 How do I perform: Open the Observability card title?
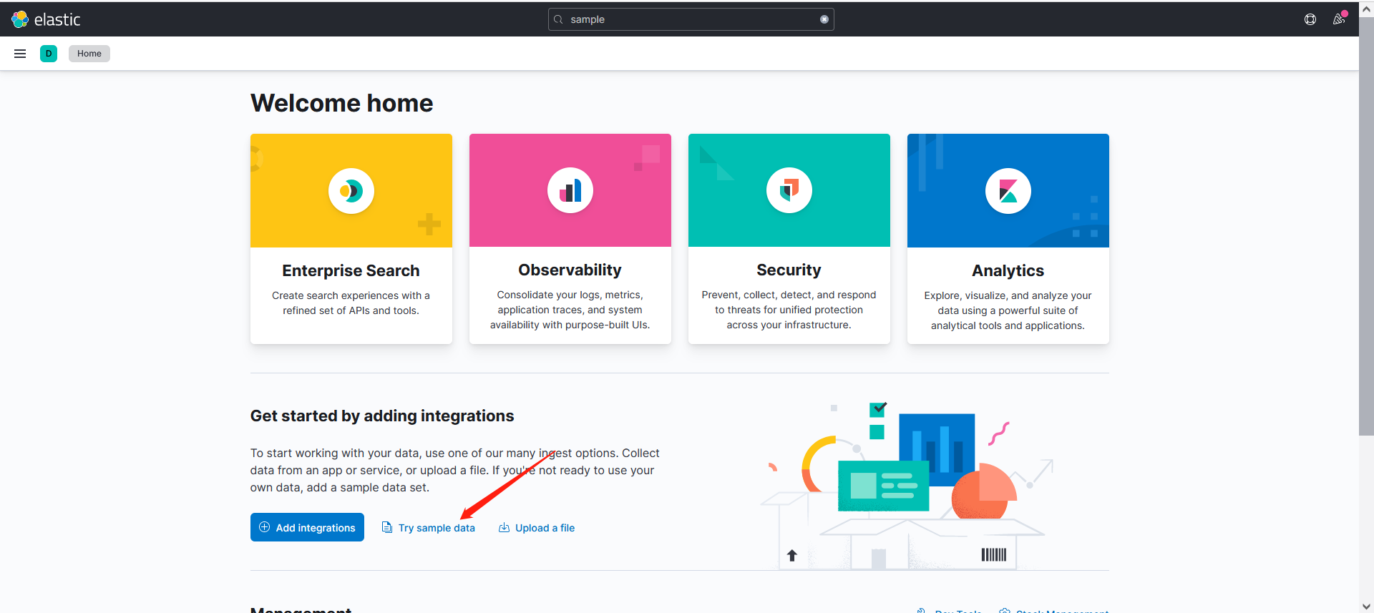pos(570,270)
